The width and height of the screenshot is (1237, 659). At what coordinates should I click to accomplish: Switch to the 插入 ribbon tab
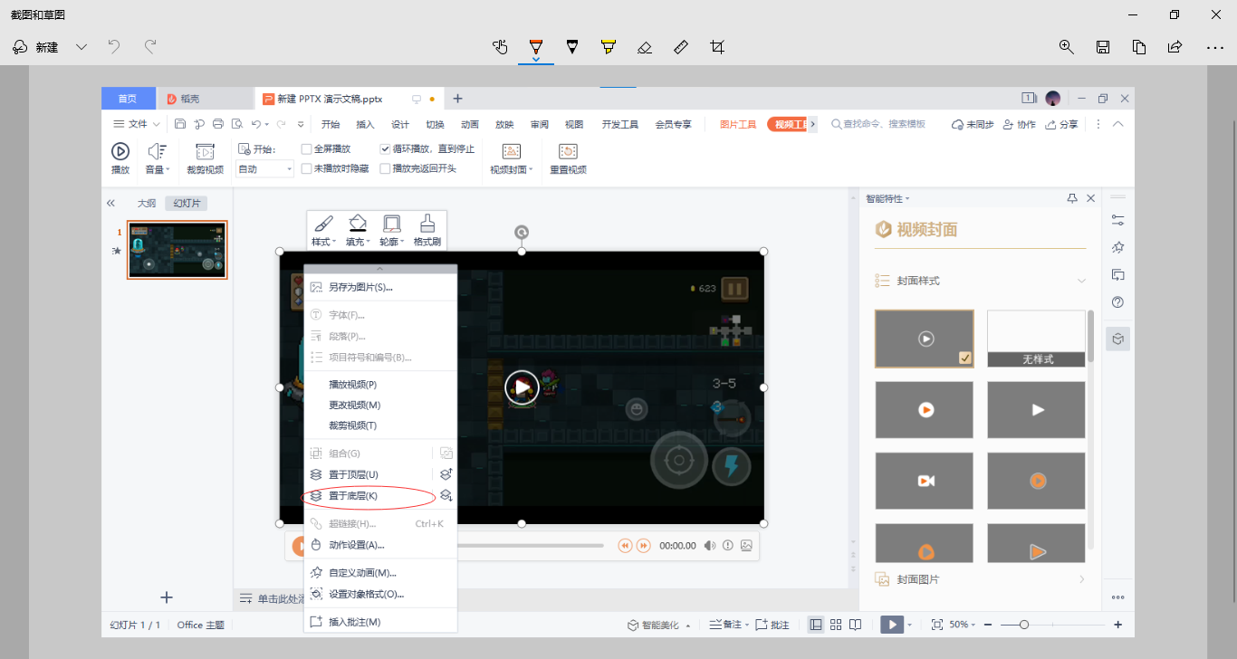(x=365, y=125)
